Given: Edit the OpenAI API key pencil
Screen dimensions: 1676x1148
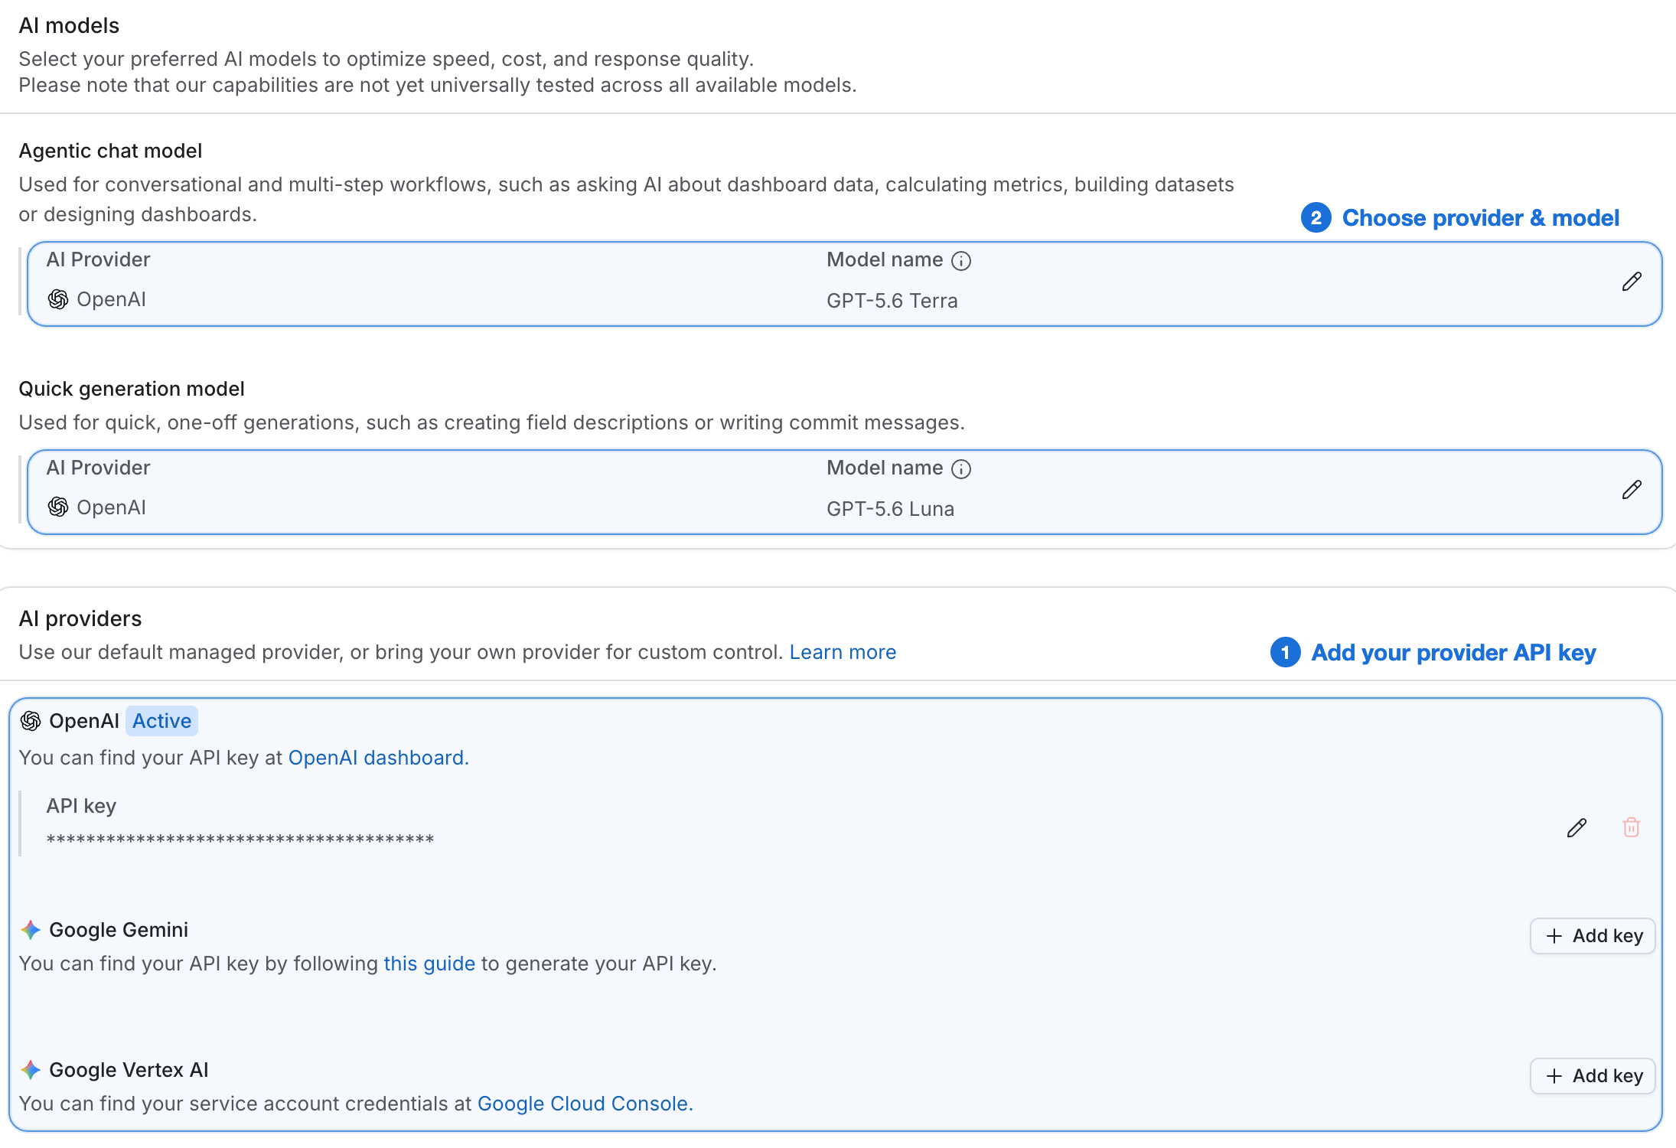Looking at the screenshot, I should coord(1577,827).
